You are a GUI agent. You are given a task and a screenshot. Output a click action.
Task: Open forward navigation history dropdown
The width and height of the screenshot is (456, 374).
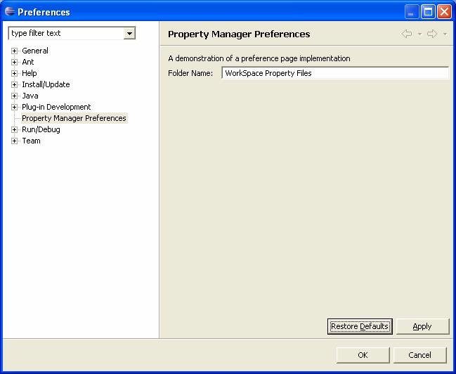[445, 34]
